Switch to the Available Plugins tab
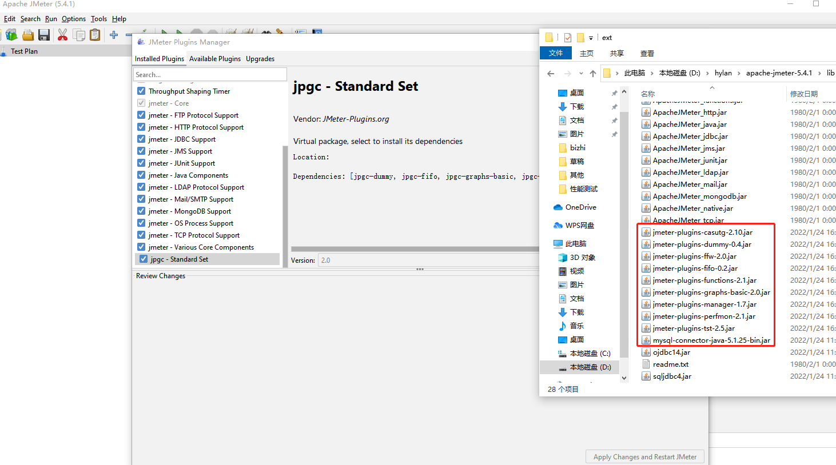This screenshot has height=465, width=836. (215, 58)
